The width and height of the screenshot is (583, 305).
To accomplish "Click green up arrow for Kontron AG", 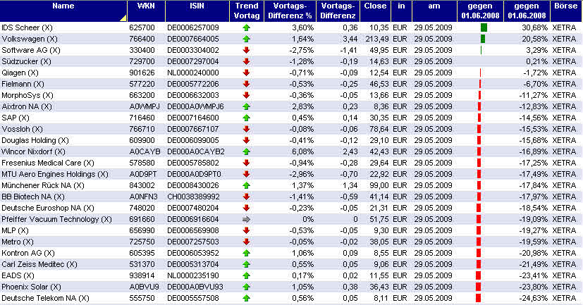I will click(246, 253).
